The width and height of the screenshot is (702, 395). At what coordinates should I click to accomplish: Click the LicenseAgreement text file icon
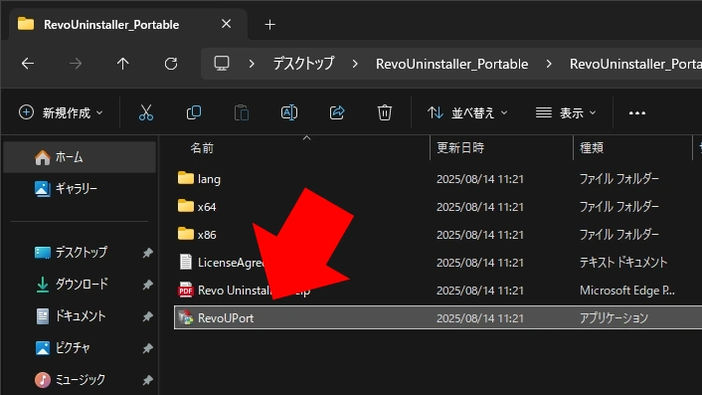tap(185, 262)
